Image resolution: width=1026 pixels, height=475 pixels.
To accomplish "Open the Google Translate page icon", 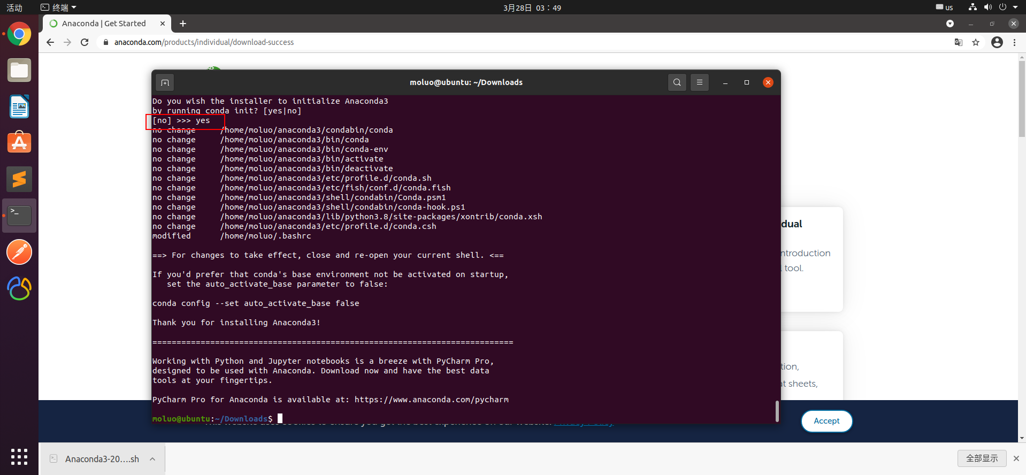I will click(959, 42).
